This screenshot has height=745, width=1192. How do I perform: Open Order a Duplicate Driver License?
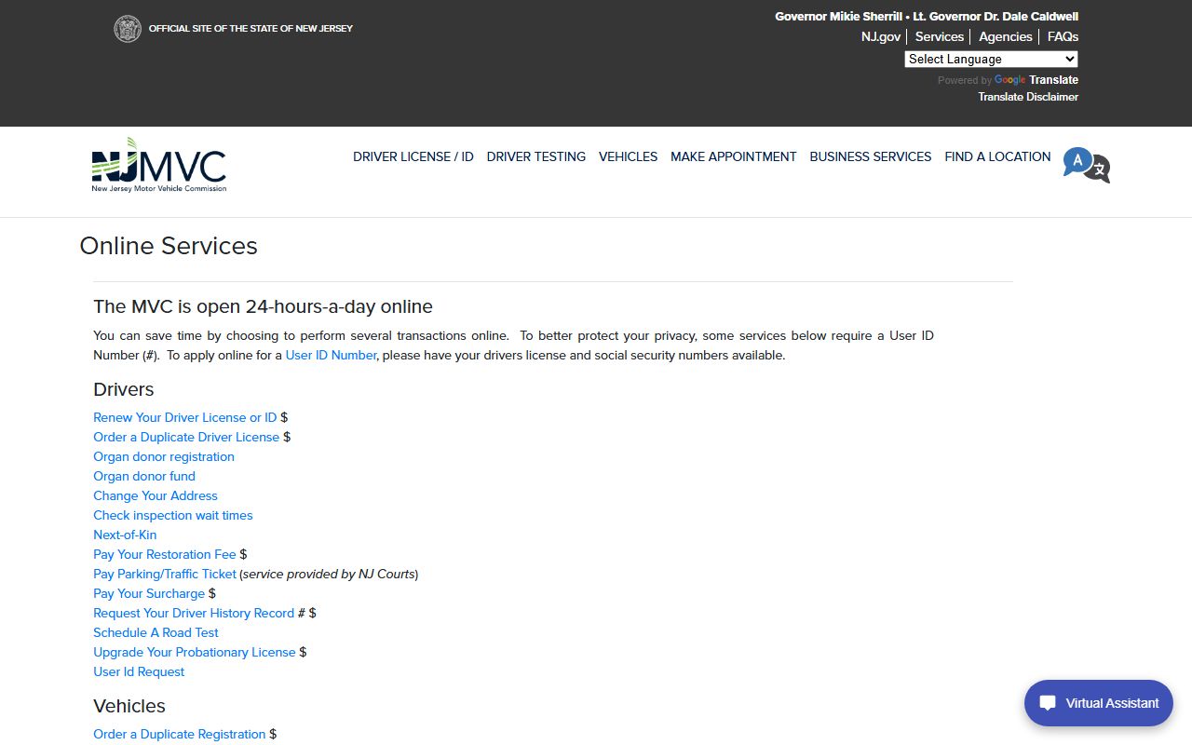tap(186, 437)
